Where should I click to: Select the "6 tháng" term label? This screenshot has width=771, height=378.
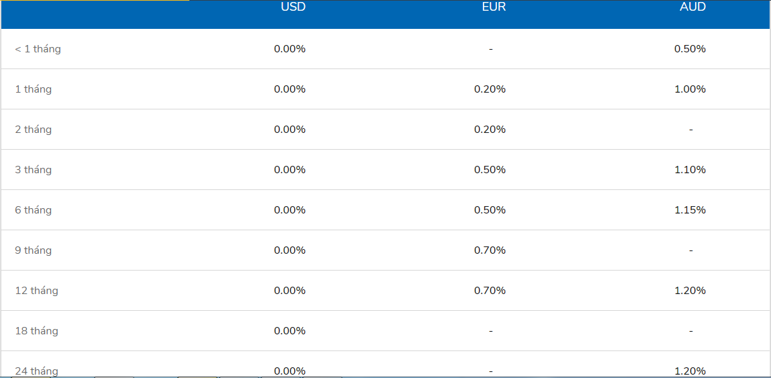pos(33,210)
